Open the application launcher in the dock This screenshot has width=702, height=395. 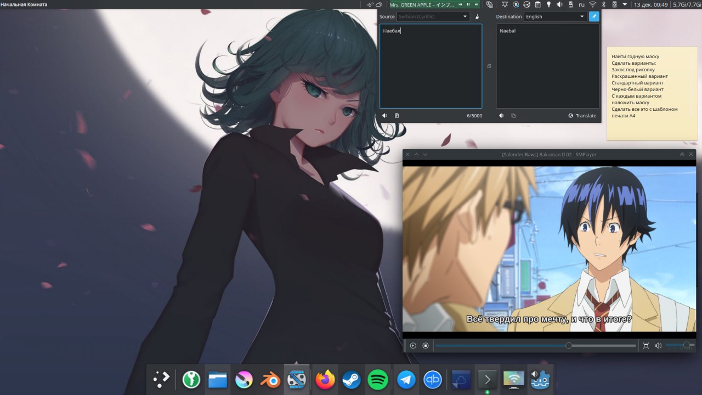click(162, 379)
